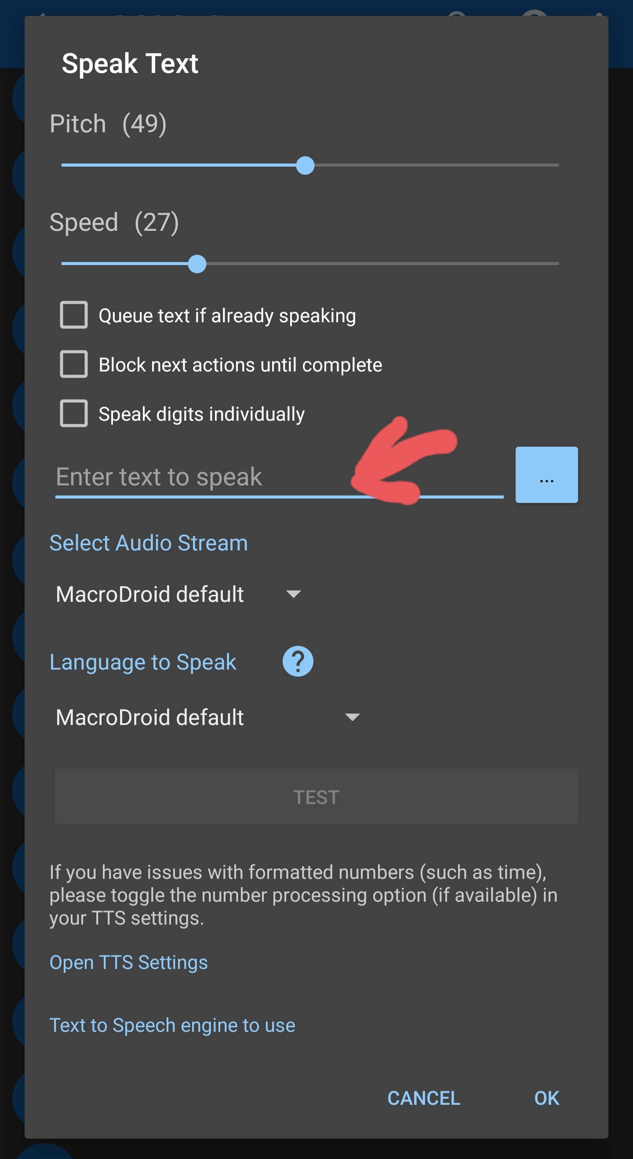Screen dimensions: 633x1159
Task: Open the language MacroDroid default selector
Action: point(208,717)
